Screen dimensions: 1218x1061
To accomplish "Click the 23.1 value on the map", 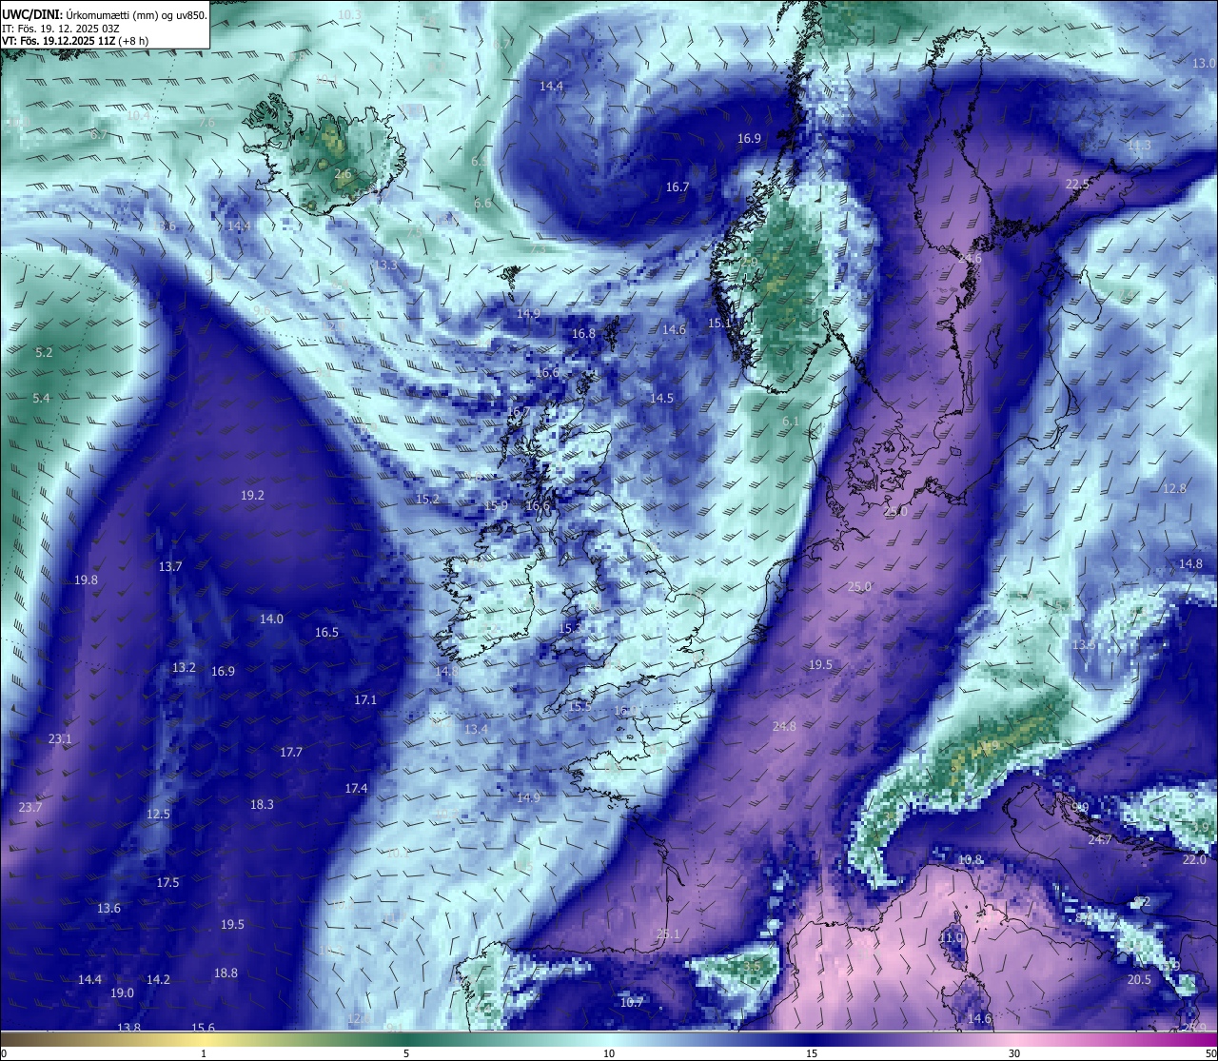I will pyautogui.click(x=60, y=738).
